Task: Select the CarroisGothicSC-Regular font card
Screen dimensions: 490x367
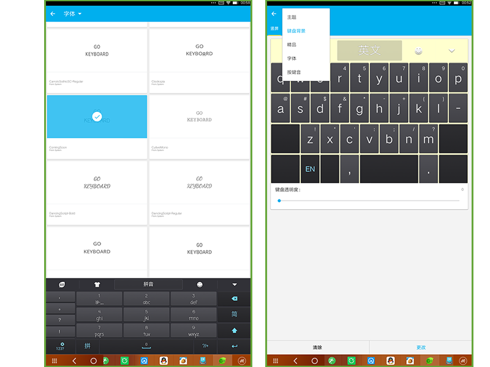Action: (97, 61)
